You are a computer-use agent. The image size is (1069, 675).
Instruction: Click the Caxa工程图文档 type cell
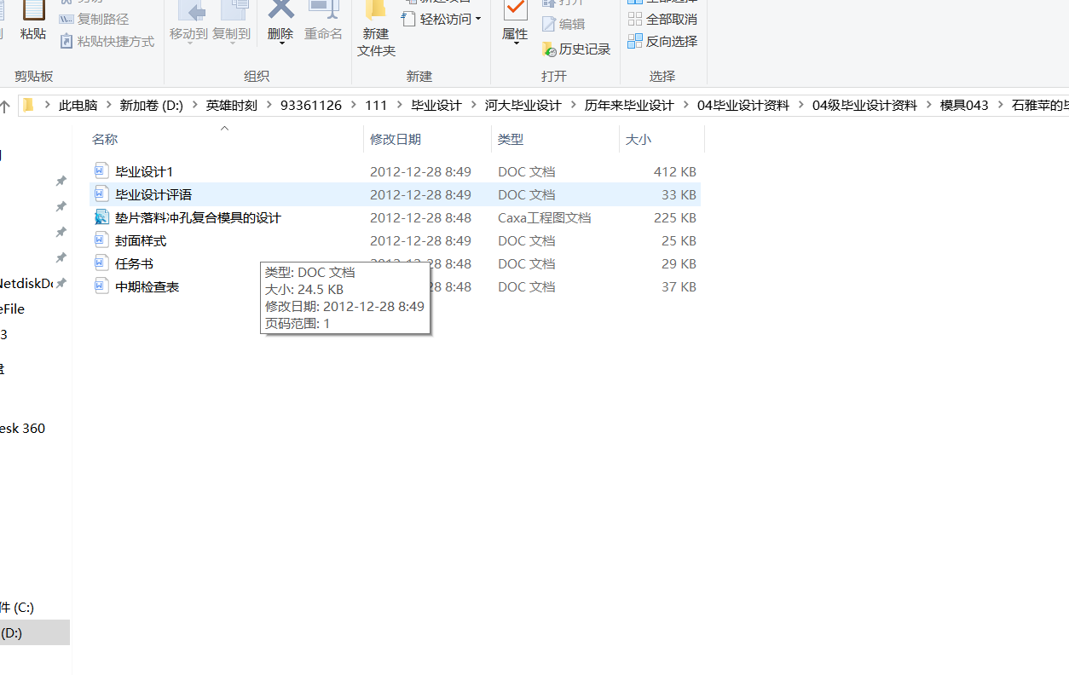point(544,217)
